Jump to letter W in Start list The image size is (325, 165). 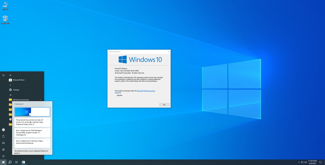pyautogui.click(x=10, y=95)
